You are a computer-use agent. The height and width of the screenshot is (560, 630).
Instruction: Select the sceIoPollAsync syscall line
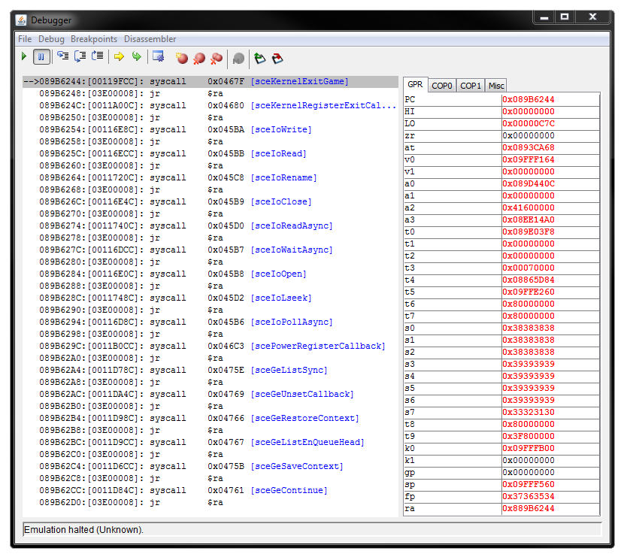point(211,322)
